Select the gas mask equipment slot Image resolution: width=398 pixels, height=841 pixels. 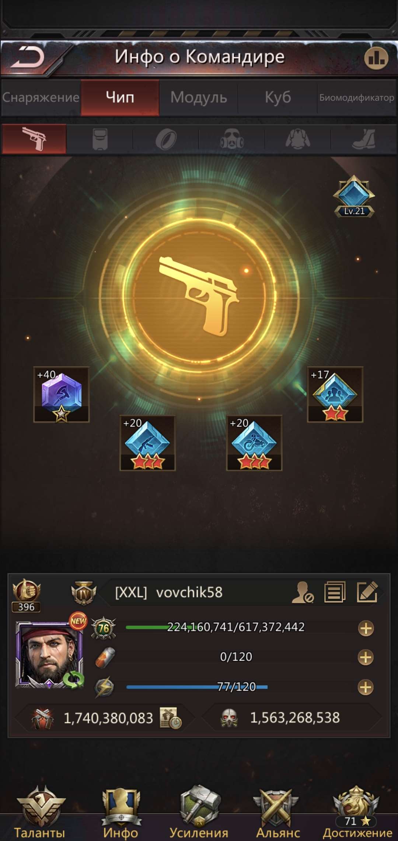(232, 139)
